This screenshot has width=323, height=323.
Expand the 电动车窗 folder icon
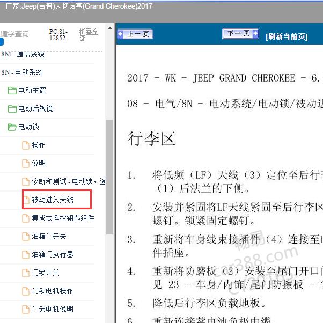12,91
